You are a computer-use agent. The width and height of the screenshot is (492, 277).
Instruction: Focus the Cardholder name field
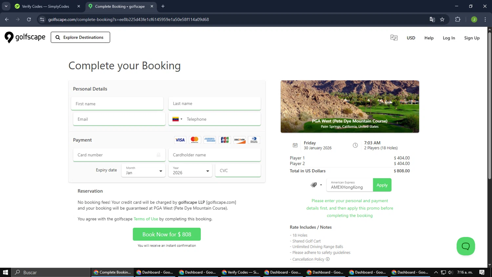[x=215, y=155]
